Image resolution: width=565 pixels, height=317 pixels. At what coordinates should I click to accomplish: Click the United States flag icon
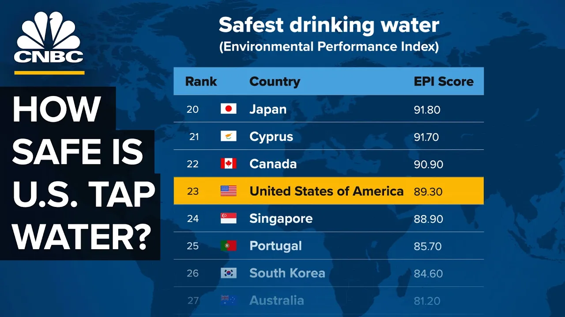(x=228, y=191)
